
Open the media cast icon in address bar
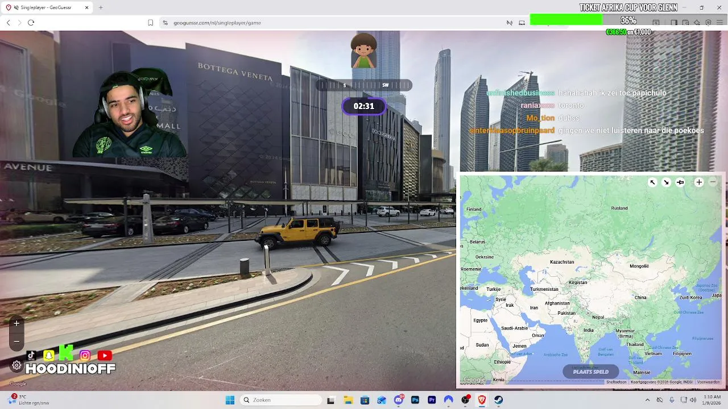click(x=522, y=23)
